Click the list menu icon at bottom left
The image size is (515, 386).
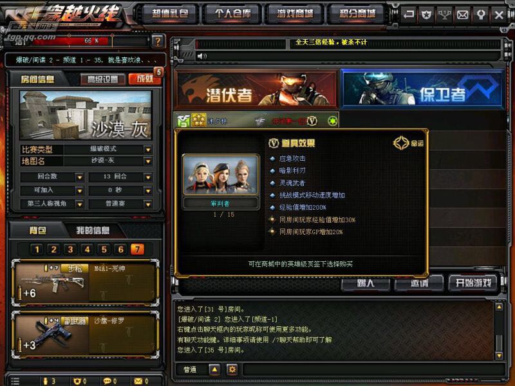(x=15, y=381)
